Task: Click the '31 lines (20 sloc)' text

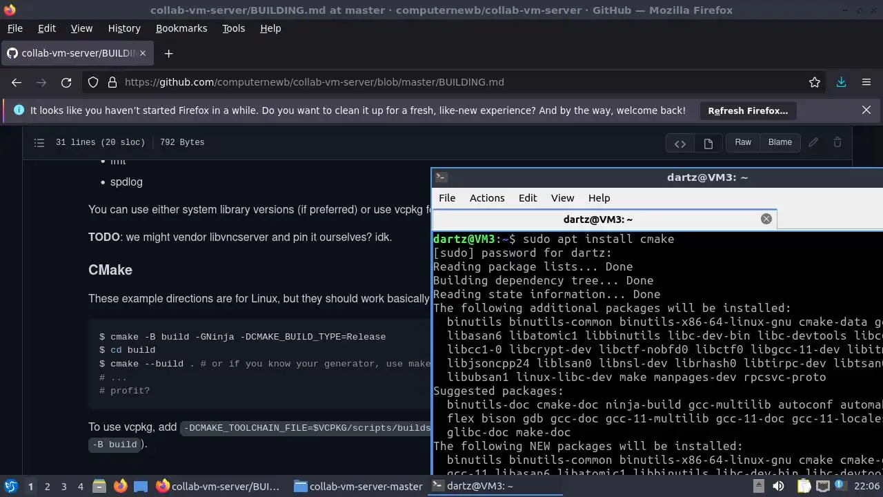Action: pos(100,142)
